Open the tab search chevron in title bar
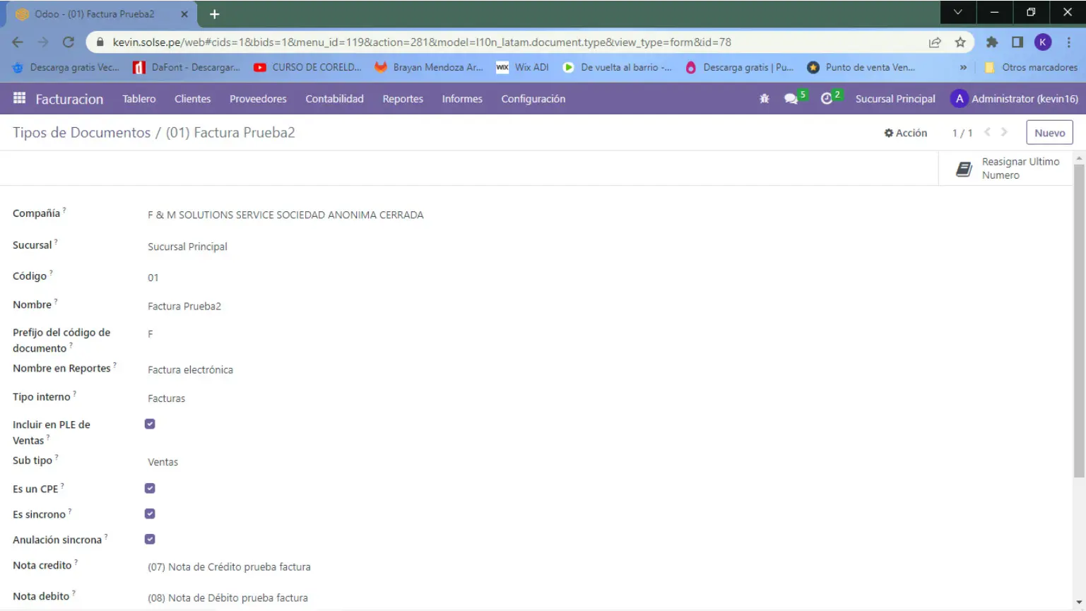 (x=957, y=12)
